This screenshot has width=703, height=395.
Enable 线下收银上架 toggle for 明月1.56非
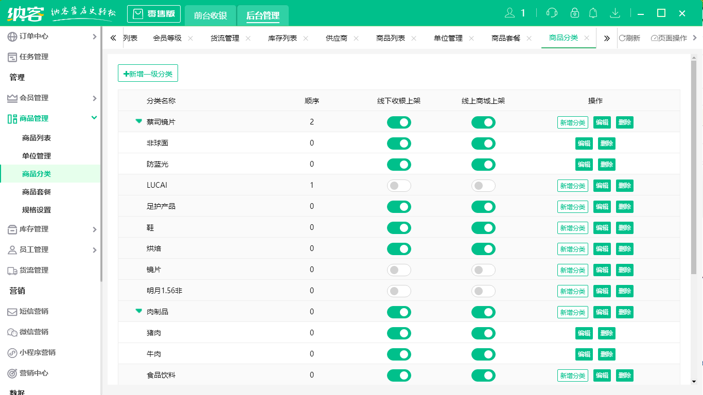(x=399, y=291)
